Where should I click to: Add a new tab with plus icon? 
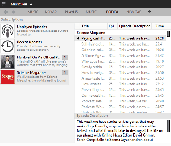click(x=149, y=12)
